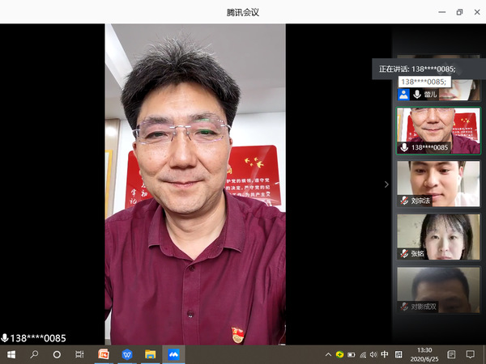Open the 张铭 participant video thumbnail
This screenshot has height=364, width=486.
438,235
